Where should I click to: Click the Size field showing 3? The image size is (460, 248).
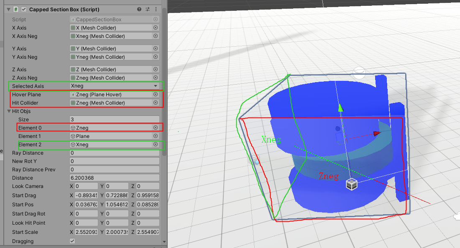pyautogui.click(x=114, y=119)
